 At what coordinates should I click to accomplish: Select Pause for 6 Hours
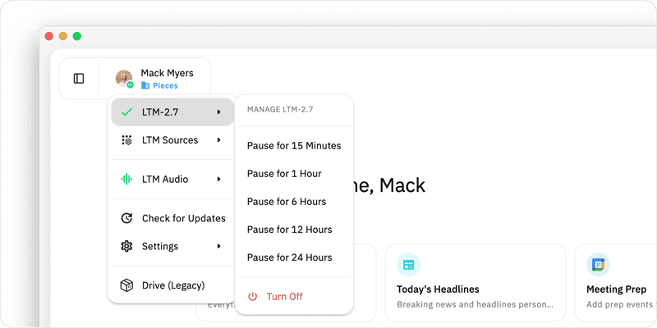coord(294,202)
